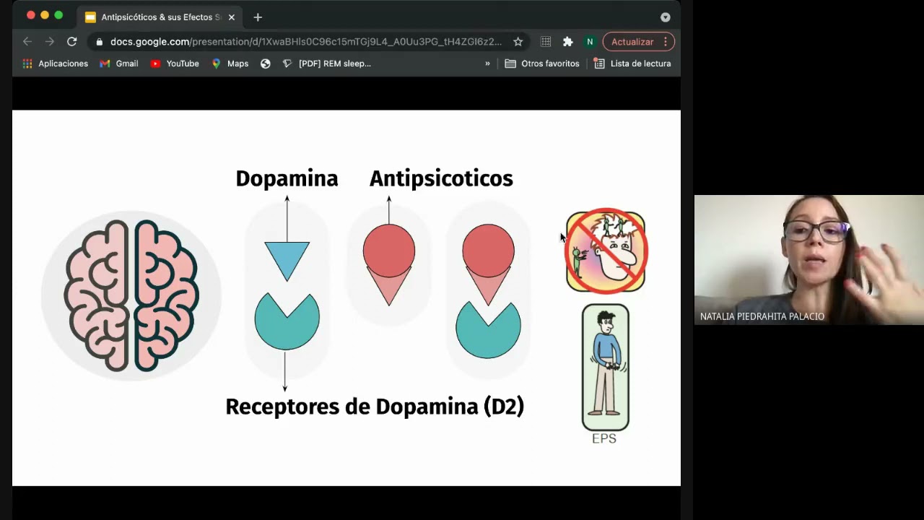Viewport: 924px width, 520px height.
Task: Open tab search dropdown arrow
Action: [666, 17]
